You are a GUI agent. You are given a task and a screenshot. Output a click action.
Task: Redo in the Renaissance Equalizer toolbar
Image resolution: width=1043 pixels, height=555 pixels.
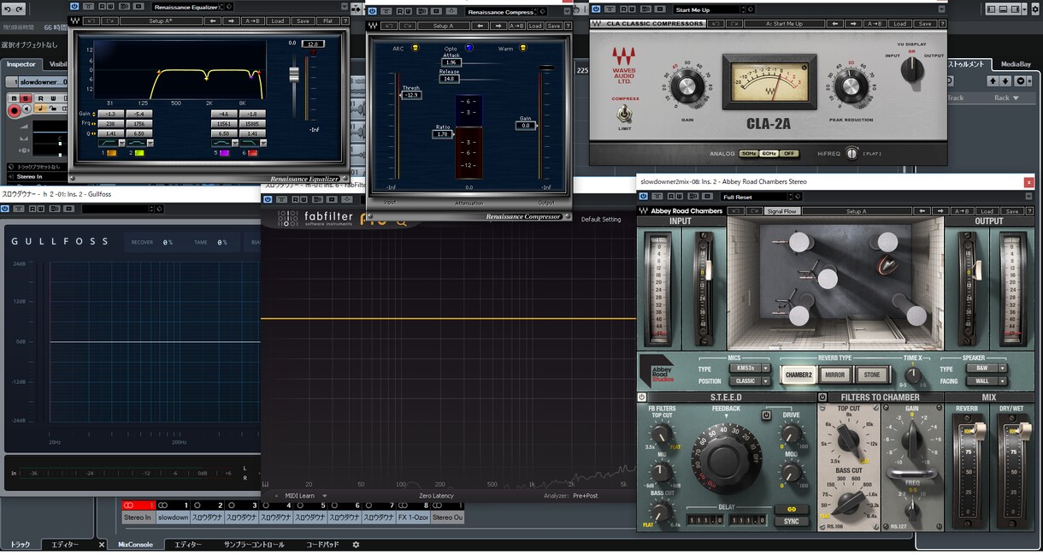point(109,21)
